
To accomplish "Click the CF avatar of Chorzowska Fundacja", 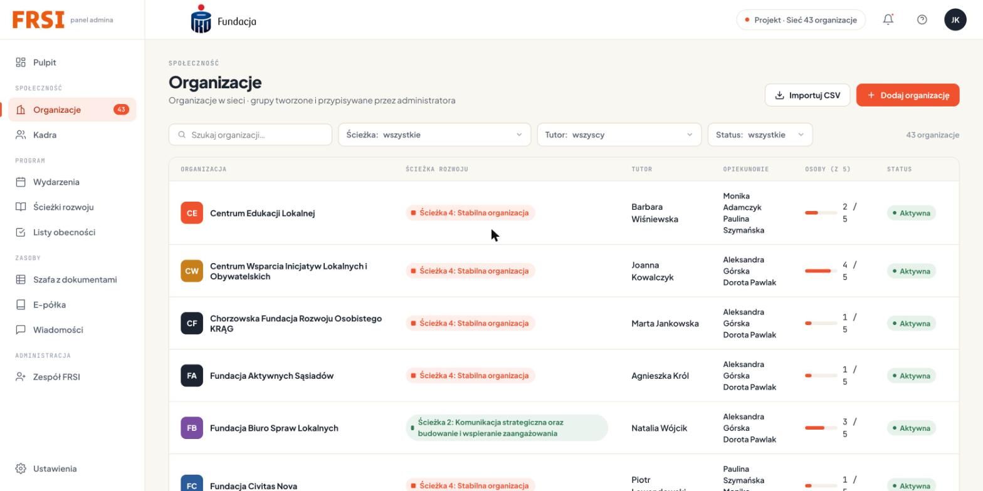I will [192, 323].
